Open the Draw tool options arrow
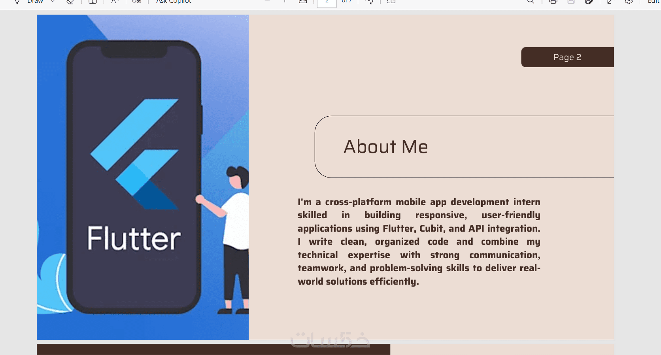Screen dimensions: 661x355 [53, 2]
